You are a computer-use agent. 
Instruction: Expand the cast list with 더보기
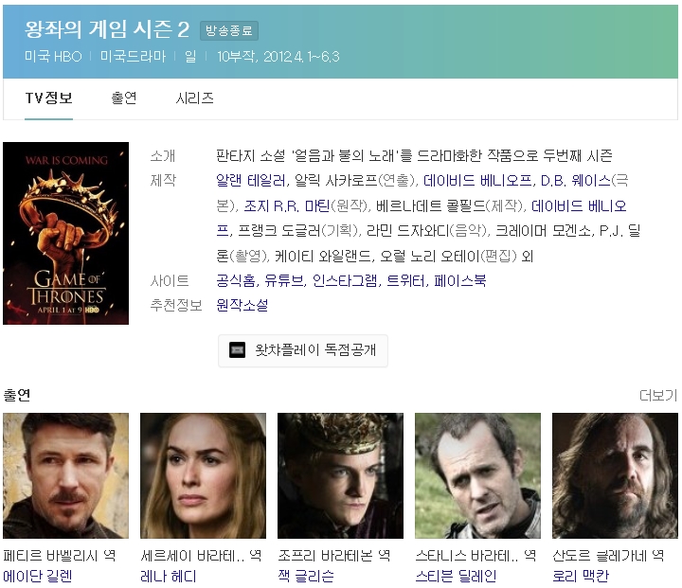(x=658, y=395)
